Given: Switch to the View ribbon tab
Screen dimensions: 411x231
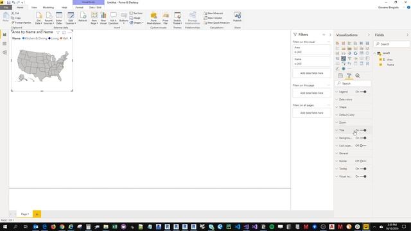Looking at the screenshot, I should pyautogui.click(x=34, y=8).
